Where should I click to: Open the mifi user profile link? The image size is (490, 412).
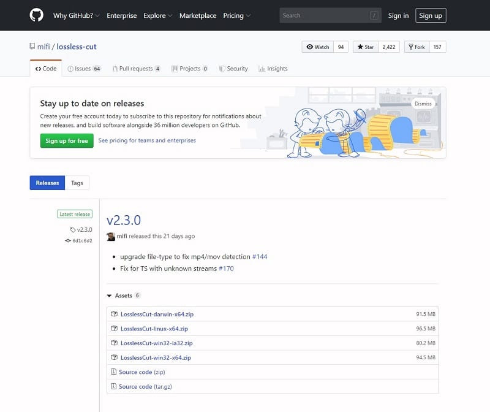[43, 47]
